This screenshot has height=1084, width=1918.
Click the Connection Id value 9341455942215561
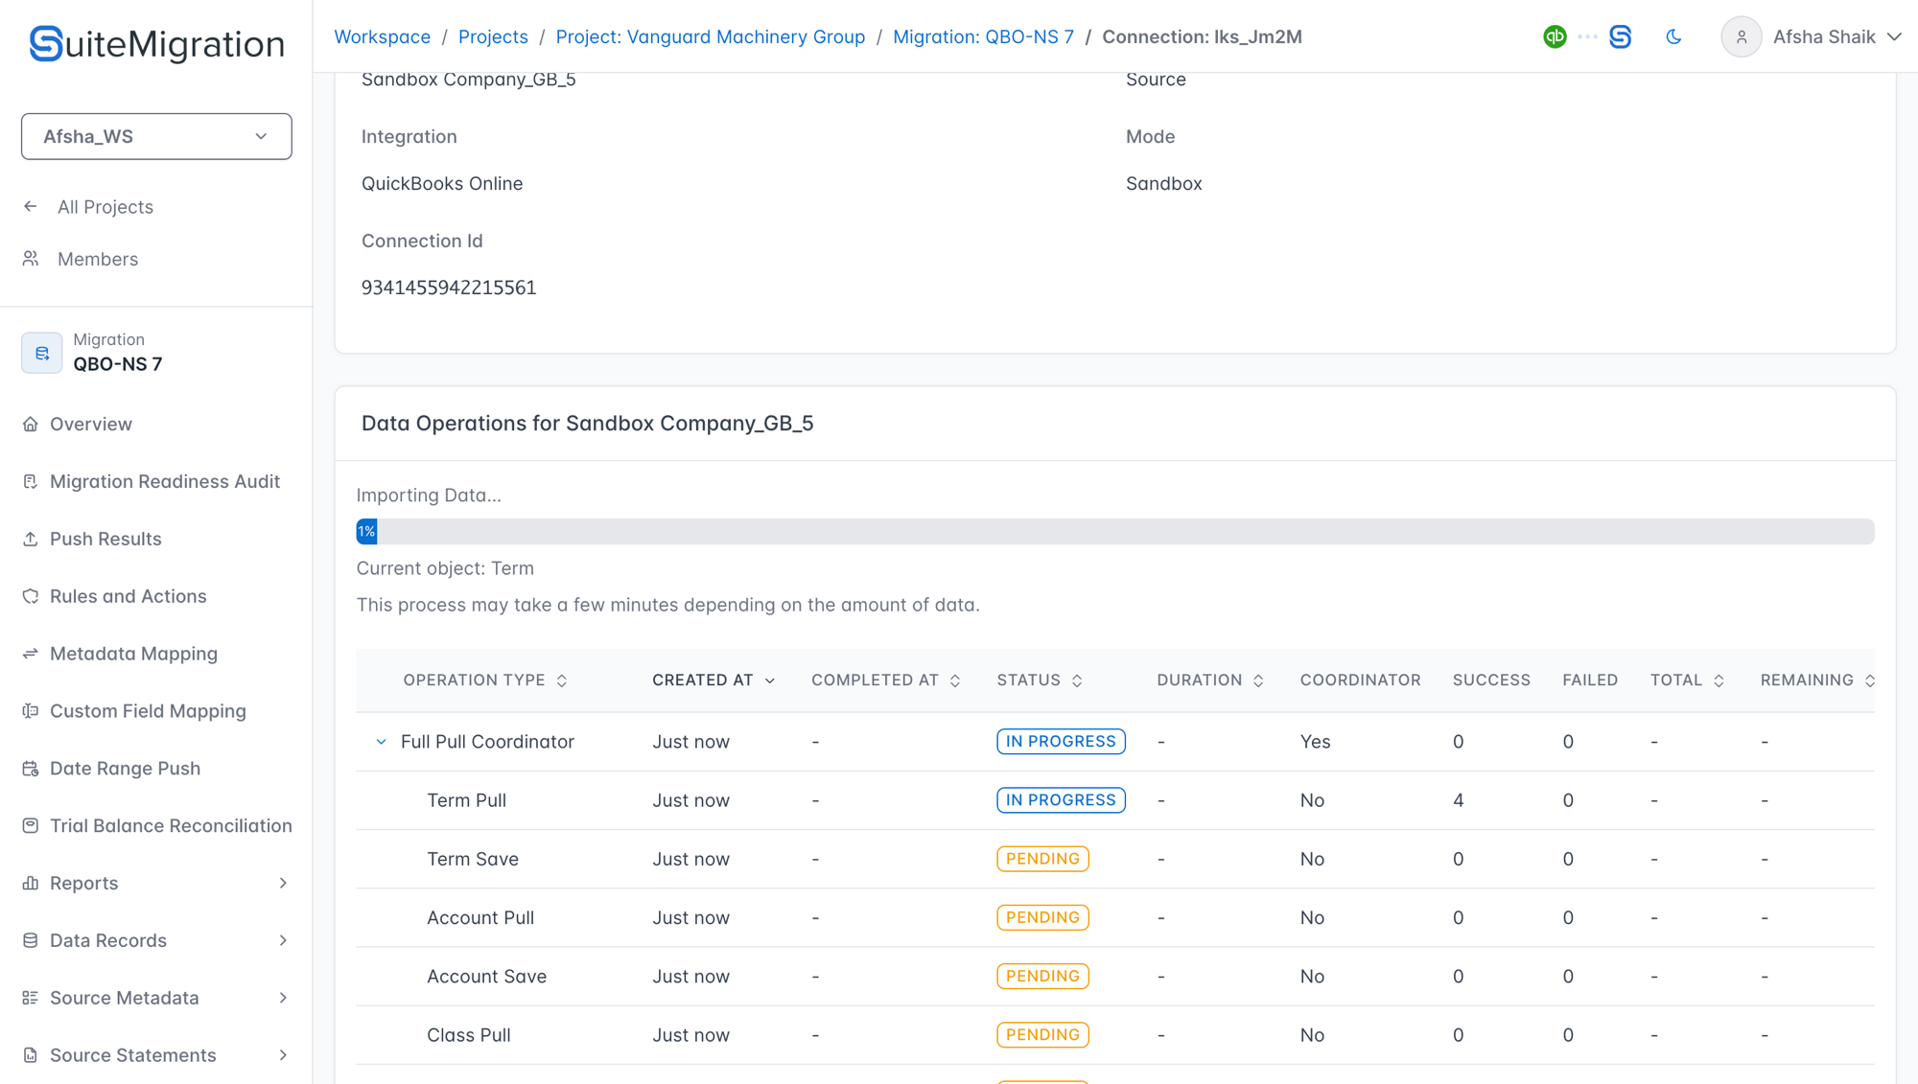tap(449, 288)
